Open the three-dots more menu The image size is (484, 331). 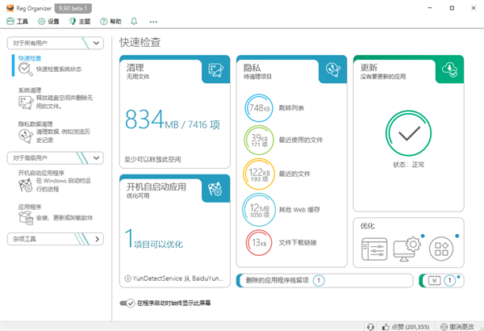(153, 21)
